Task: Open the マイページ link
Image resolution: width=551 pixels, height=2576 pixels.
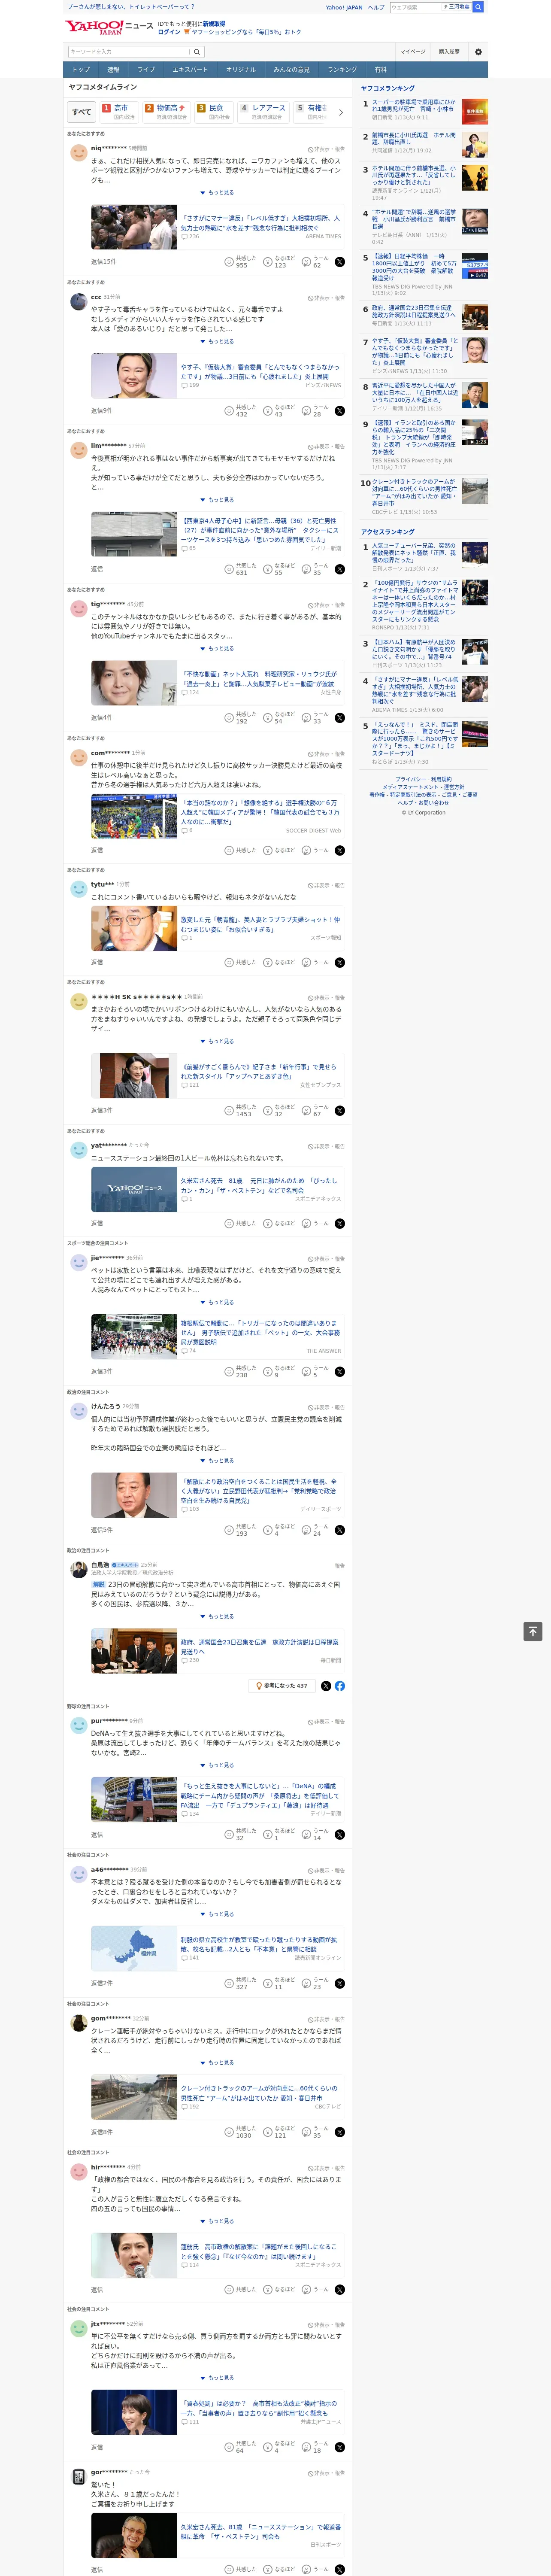Action: pyautogui.click(x=413, y=51)
